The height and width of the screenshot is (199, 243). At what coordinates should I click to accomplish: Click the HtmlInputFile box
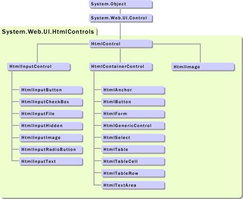[51, 114]
